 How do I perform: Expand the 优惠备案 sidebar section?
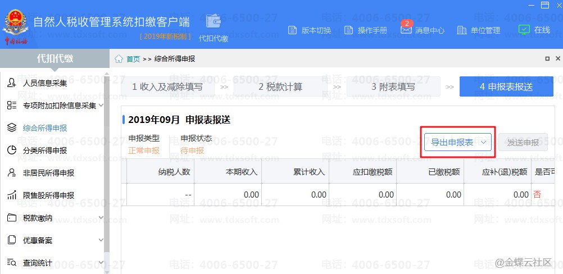pos(101,240)
